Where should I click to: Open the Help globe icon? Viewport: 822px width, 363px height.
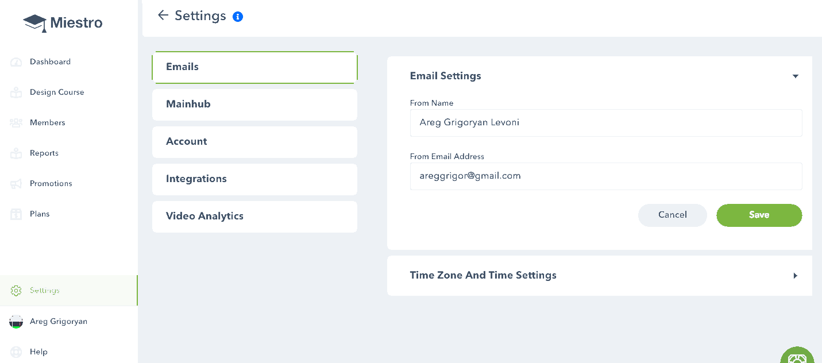(x=16, y=352)
